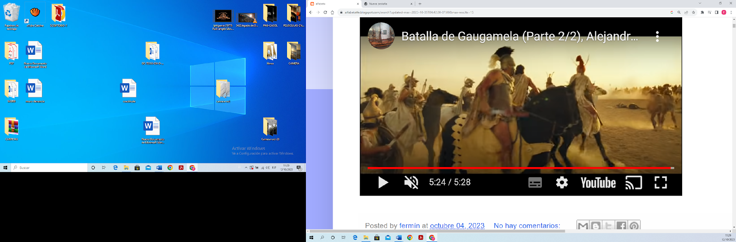
Task: Open Chrome extensions puzzle icon
Action: tap(702, 12)
